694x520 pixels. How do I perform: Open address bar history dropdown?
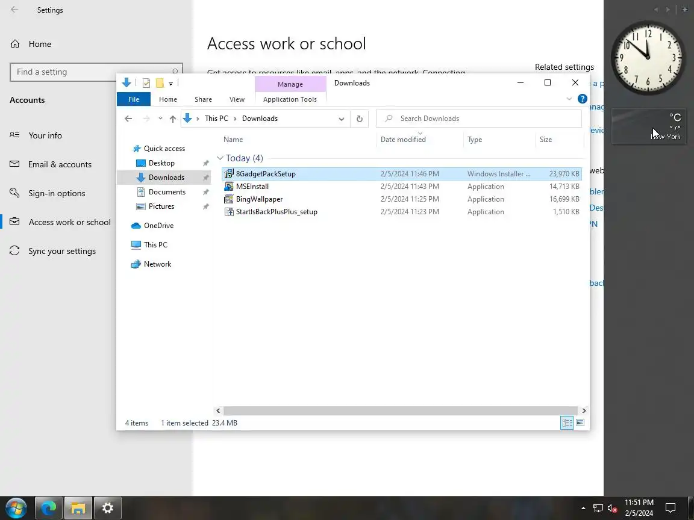coord(341,119)
